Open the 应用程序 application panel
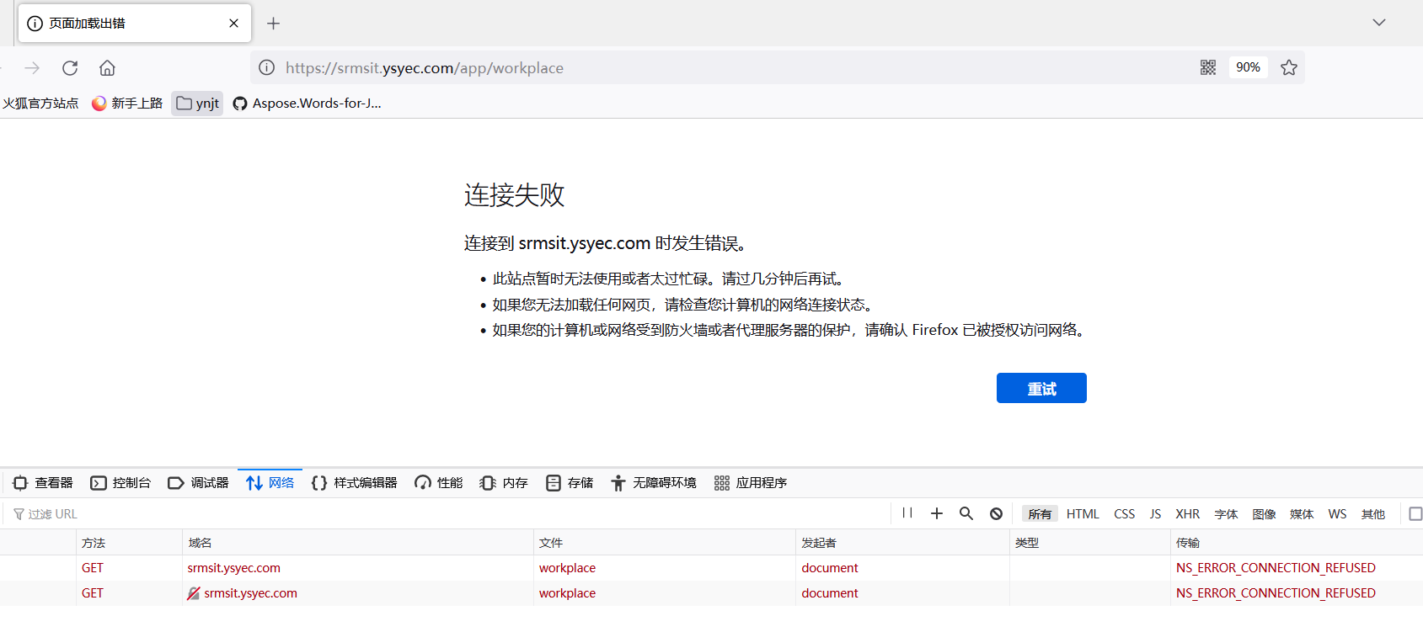This screenshot has height=632, width=1423. click(x=750, y=483)
